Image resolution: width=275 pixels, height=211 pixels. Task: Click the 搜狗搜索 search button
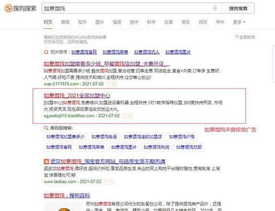(x=238, y=9)
